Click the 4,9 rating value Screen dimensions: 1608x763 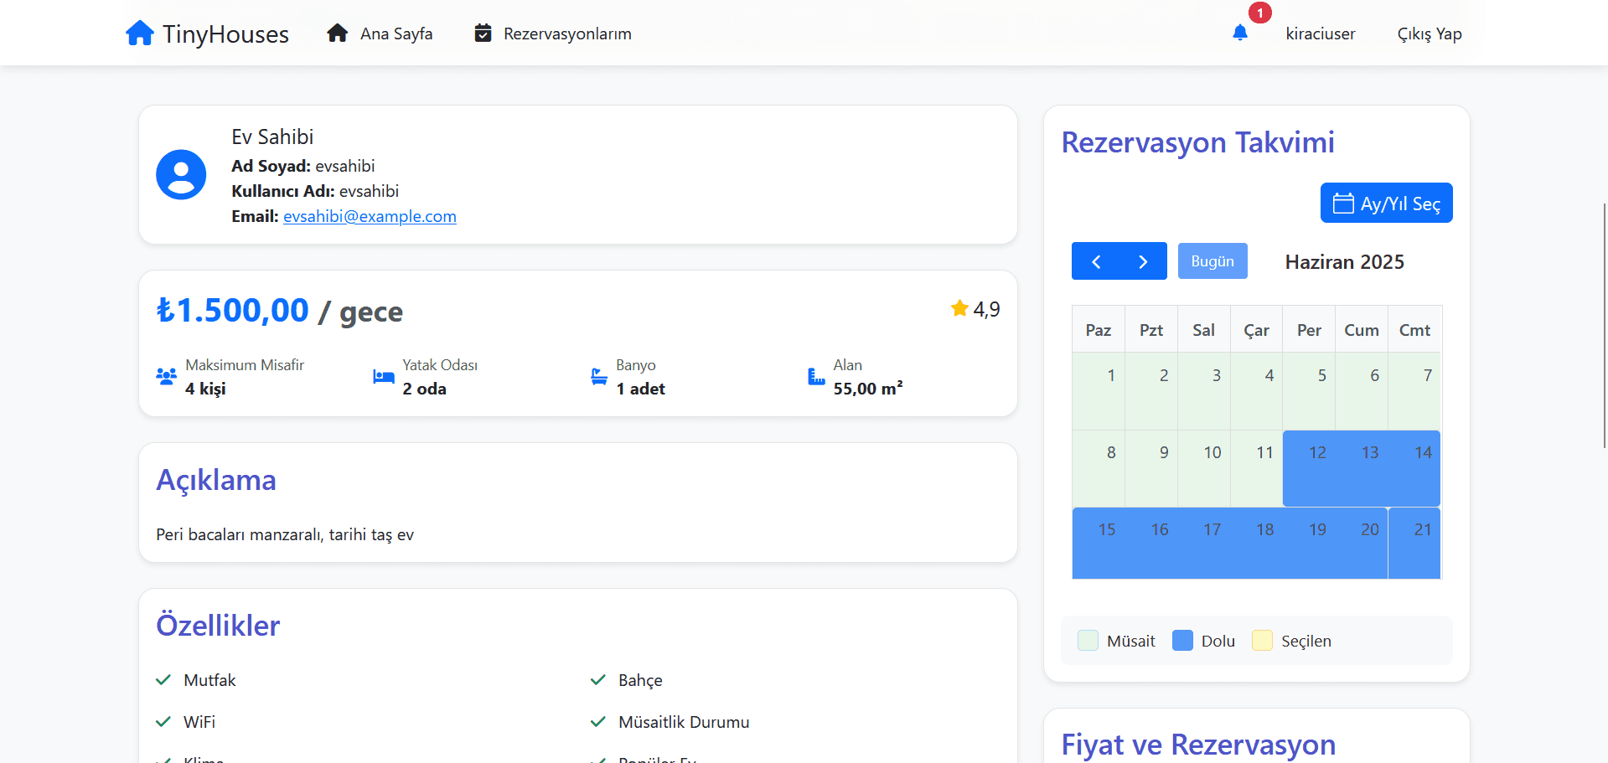[x=986, y=309]
